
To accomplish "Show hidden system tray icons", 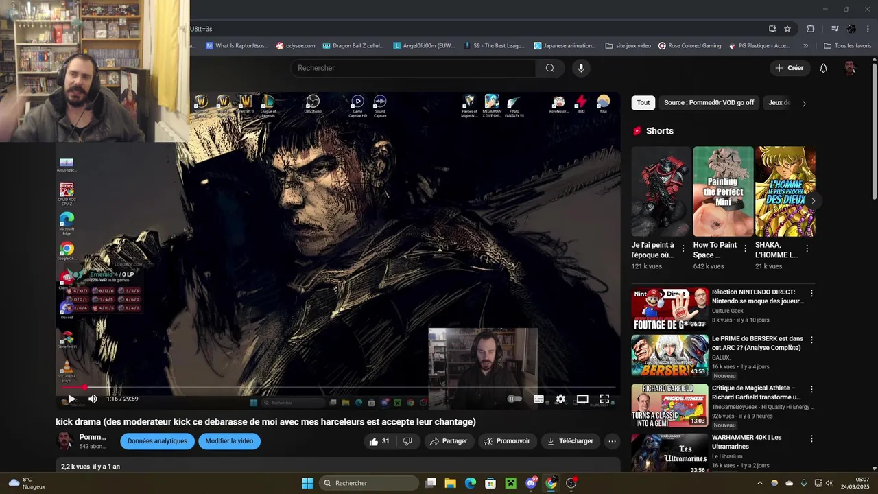I will pyautogui.click(x=759, y=483).
